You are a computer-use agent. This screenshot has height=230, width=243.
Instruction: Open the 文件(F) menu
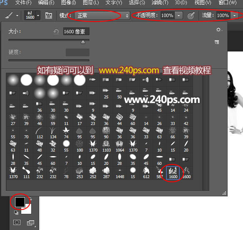point(23,2)
